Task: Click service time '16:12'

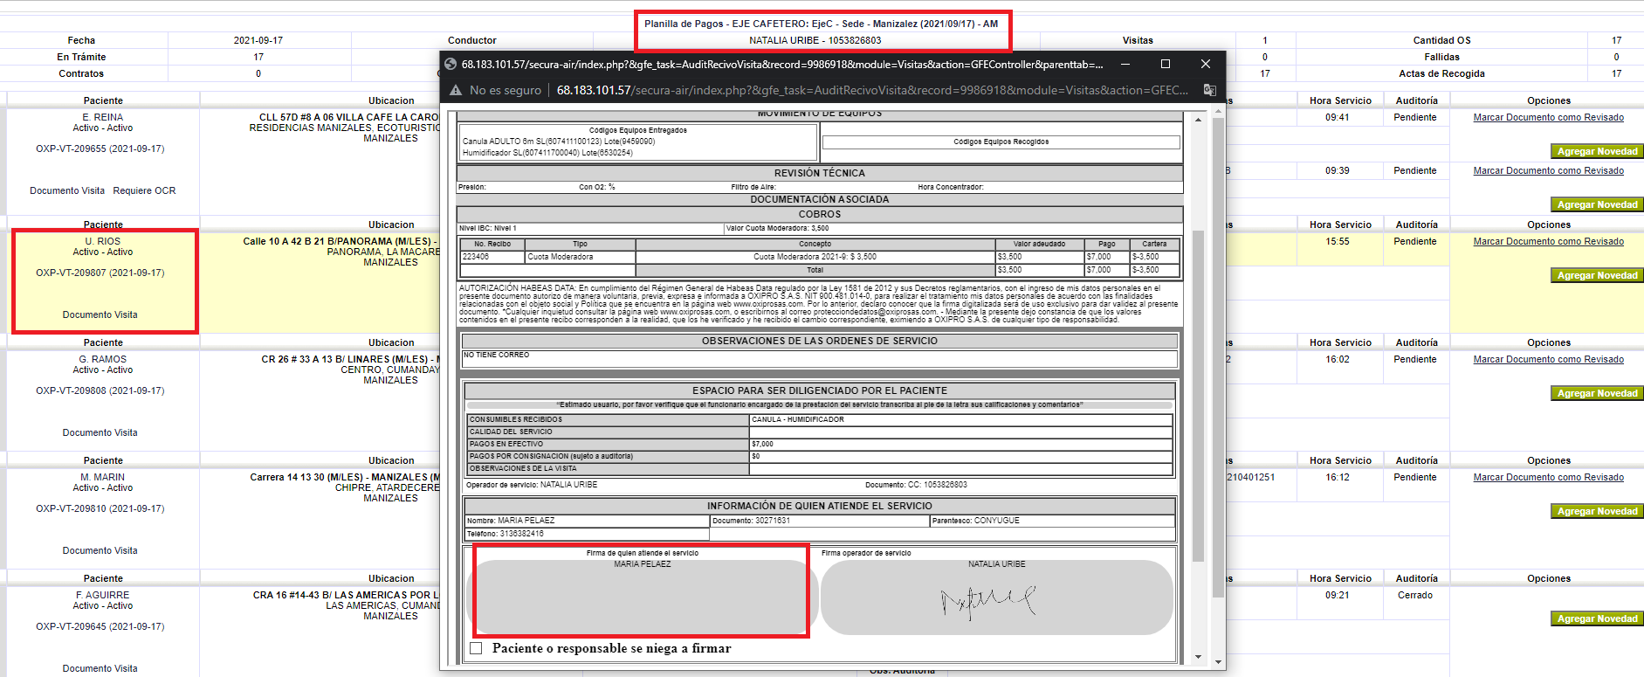Action: tap(1337, 477)
